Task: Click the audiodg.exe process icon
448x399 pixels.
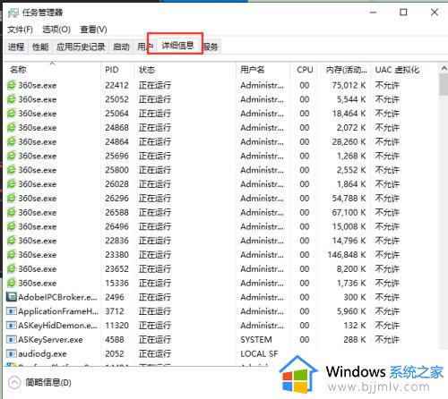Action: click(12, 353)
